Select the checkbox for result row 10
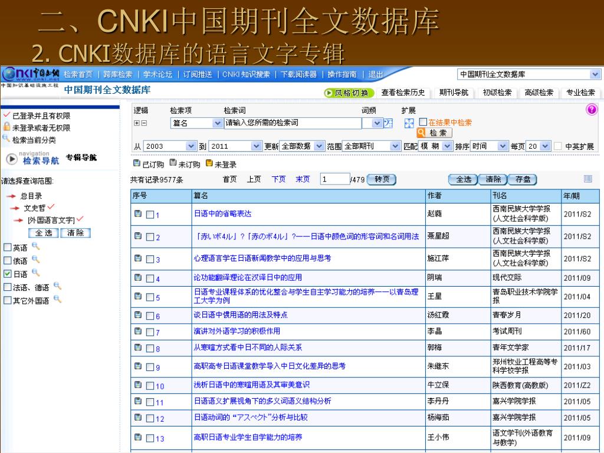The width and height of the screenshot is (604, 453). (150, 386)
